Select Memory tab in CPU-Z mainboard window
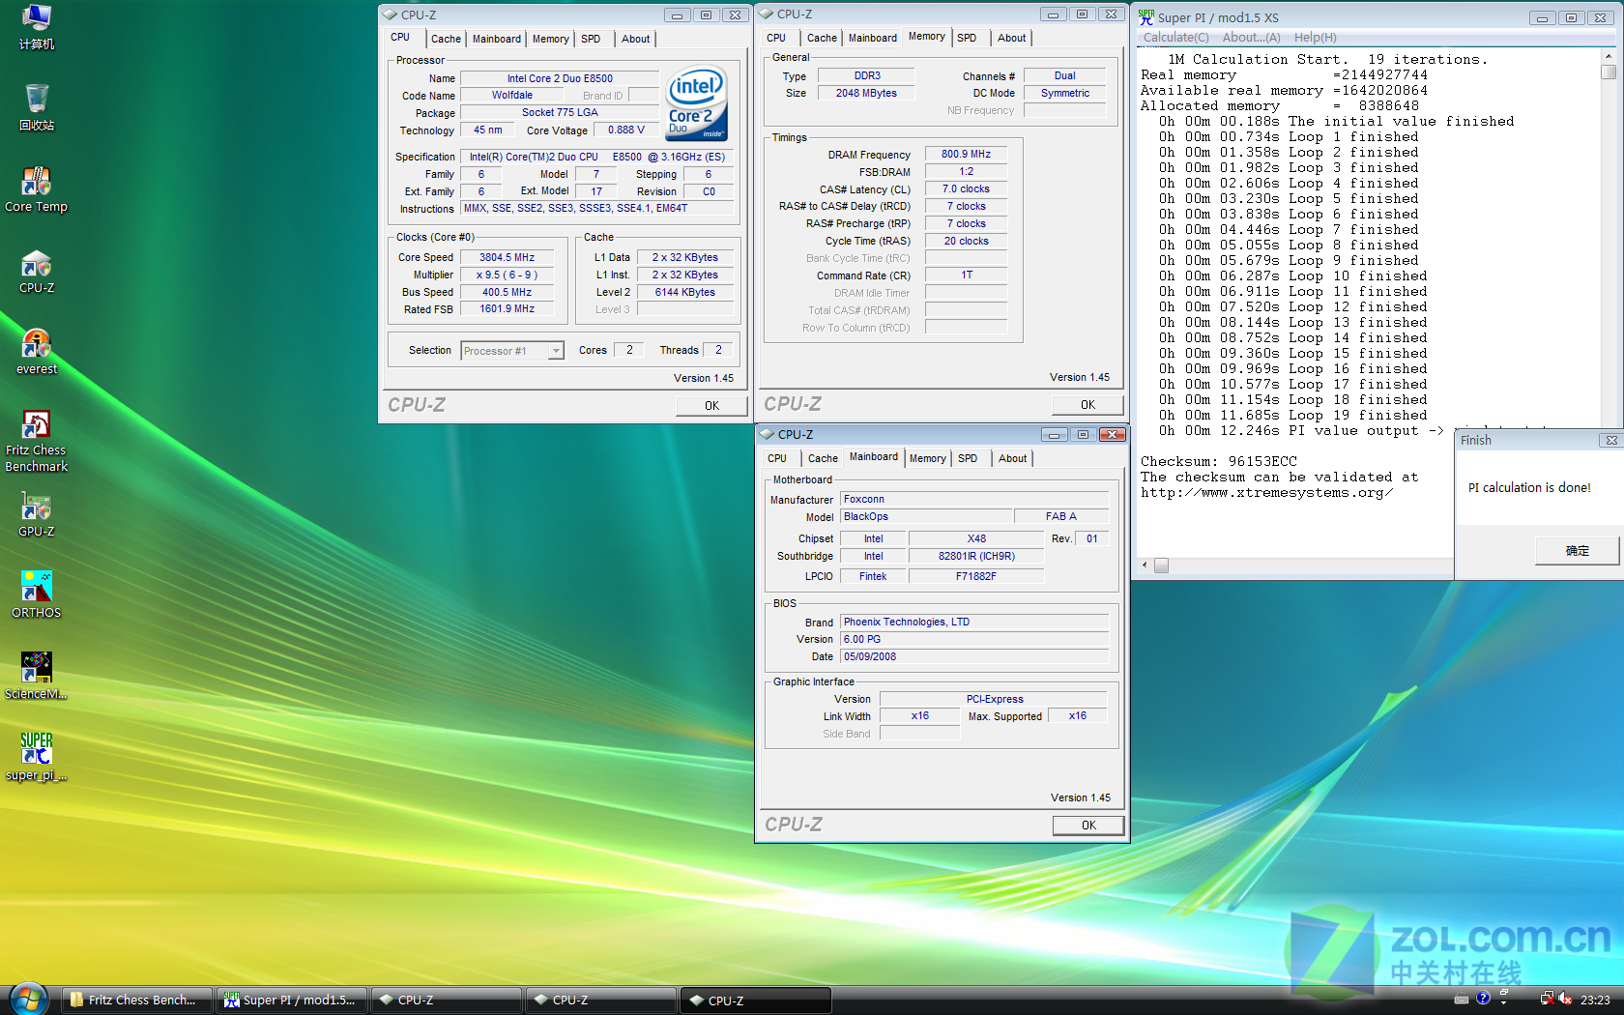Screen dimensions: 1624x1015 pyautogui.click(x=928, y=458)
